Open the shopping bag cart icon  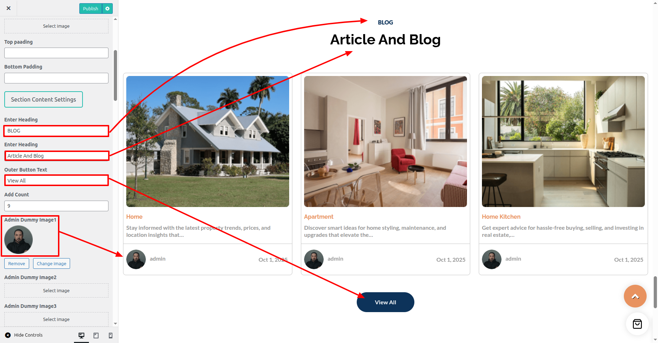click(x=637, y=324)
